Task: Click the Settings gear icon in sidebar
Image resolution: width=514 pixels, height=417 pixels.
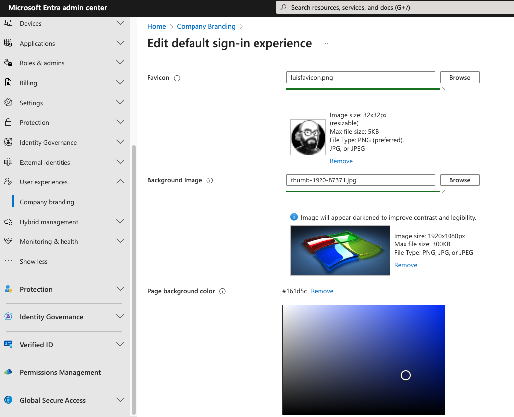Action: (8, 103)
